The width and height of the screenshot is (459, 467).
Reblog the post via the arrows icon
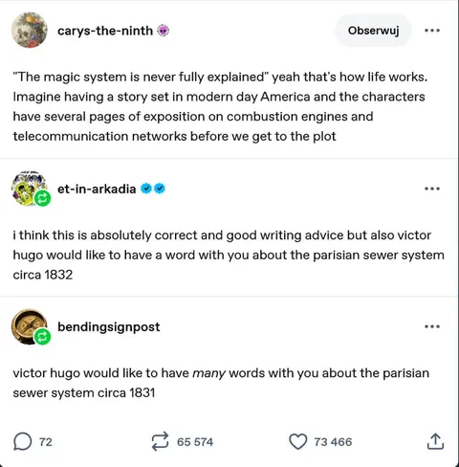point(160,441)
